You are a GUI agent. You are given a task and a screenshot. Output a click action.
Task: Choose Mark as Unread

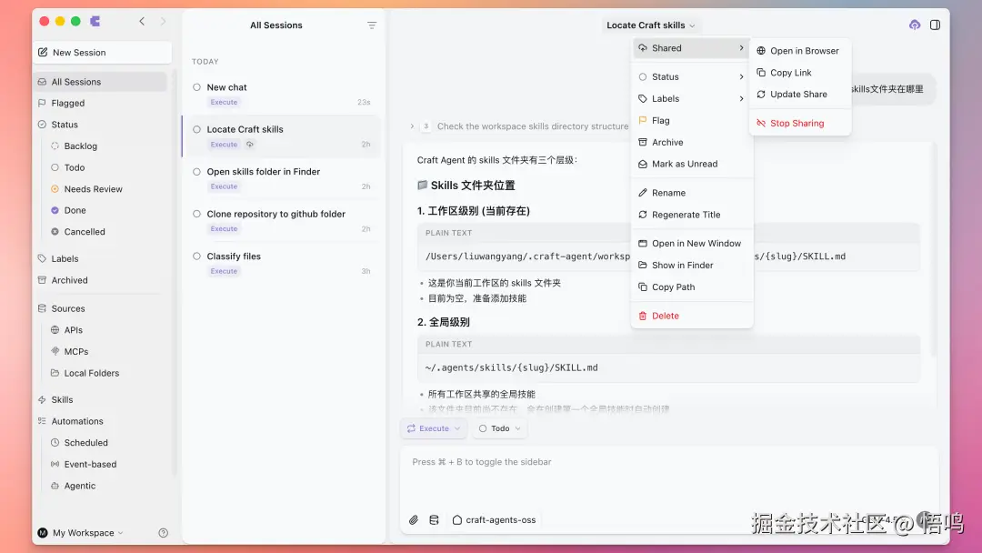point(691,164)
